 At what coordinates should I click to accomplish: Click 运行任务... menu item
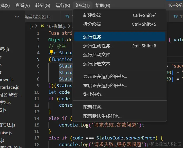(120, 37)
